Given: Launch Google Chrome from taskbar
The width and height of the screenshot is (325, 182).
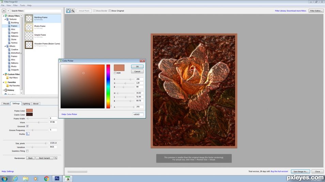Looking at the screenshot, I should pyautogui.click(x=46, y=179).
